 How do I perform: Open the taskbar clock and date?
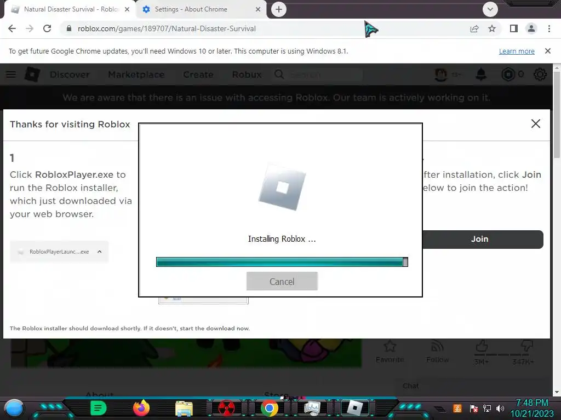pyautogui.click(x=531, y=408)
